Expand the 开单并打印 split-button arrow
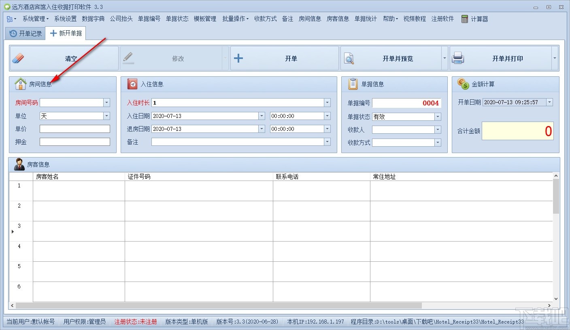 [x=555, y=59]
